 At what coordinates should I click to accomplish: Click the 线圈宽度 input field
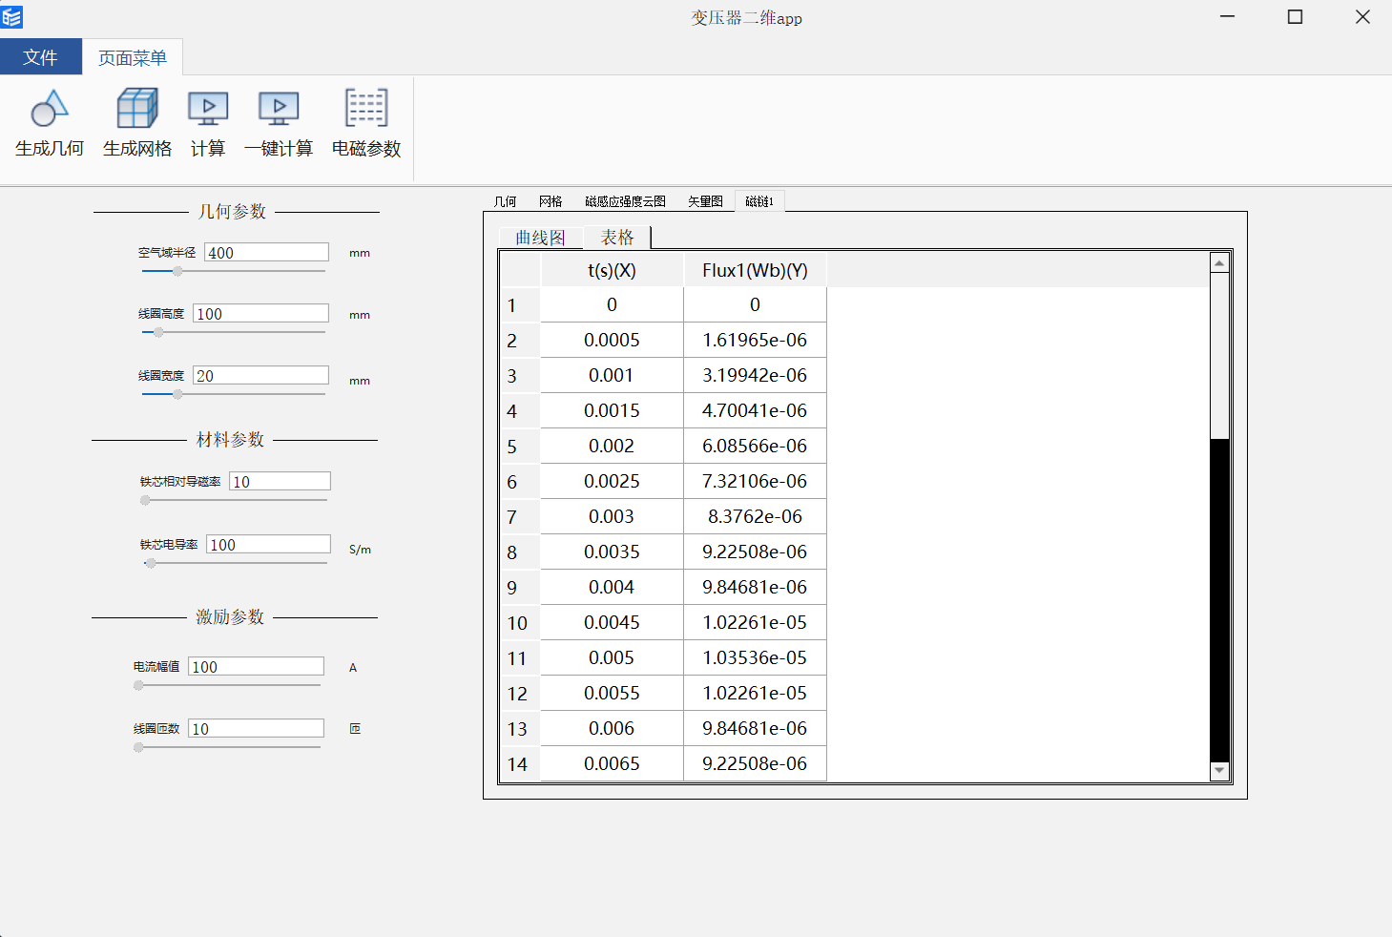point(260,375)
